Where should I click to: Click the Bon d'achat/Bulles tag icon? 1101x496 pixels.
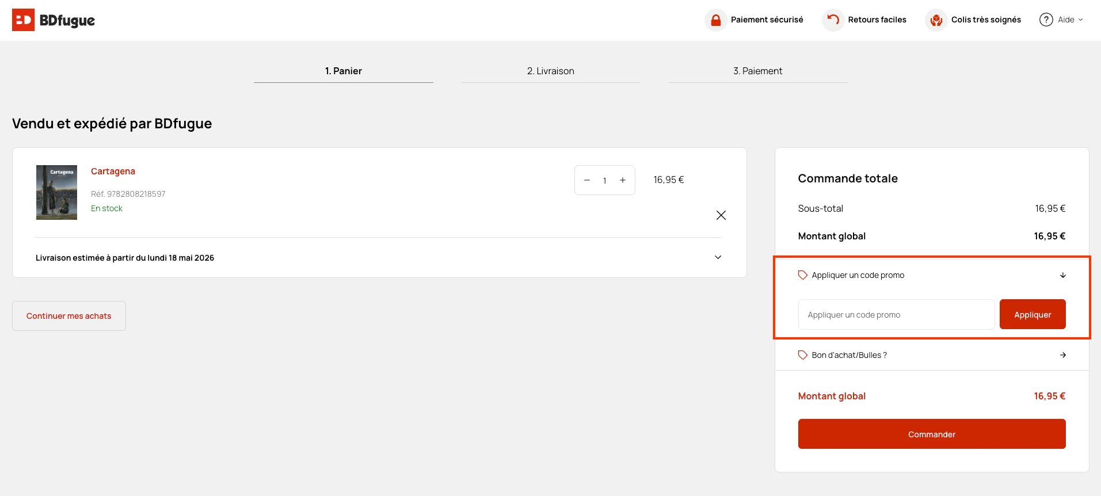(803, 355)
